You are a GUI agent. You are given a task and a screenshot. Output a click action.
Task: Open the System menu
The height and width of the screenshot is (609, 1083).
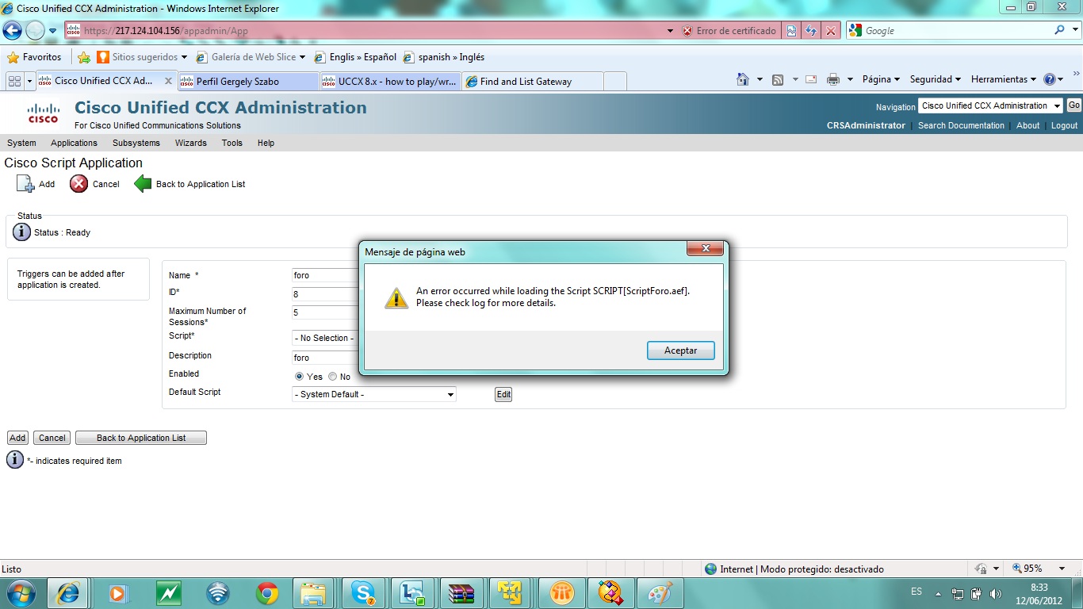21,143
